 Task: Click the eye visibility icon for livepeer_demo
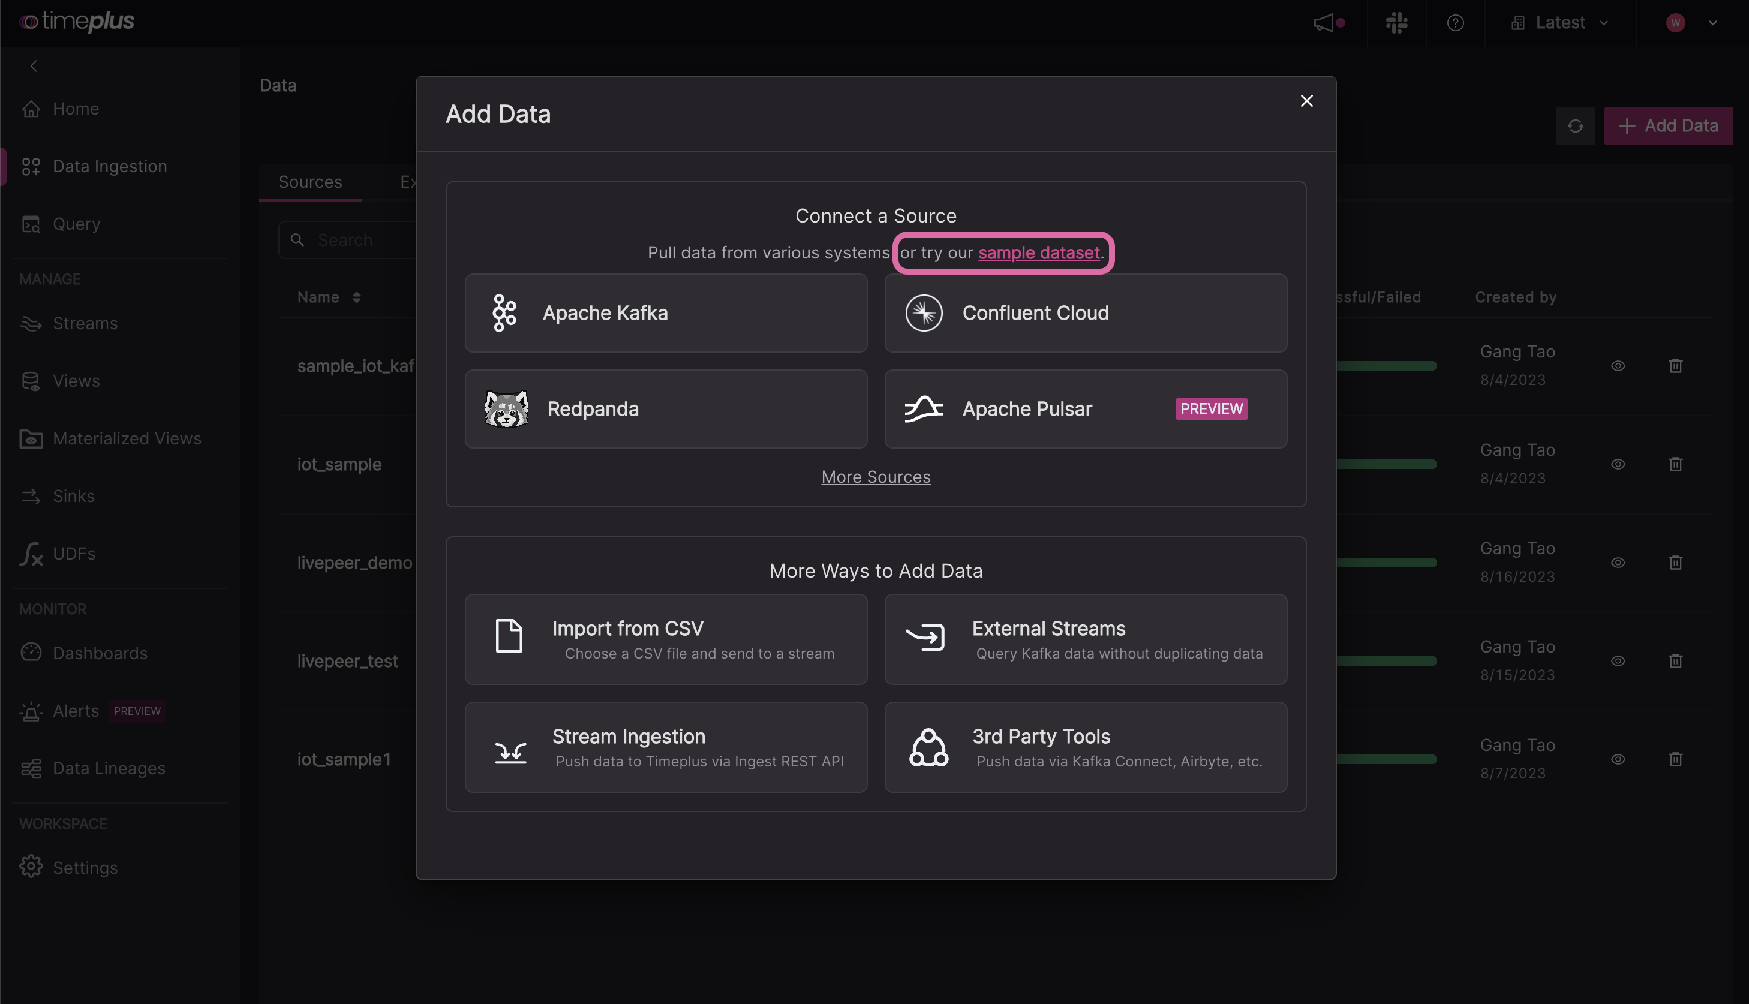point(1618,562)
